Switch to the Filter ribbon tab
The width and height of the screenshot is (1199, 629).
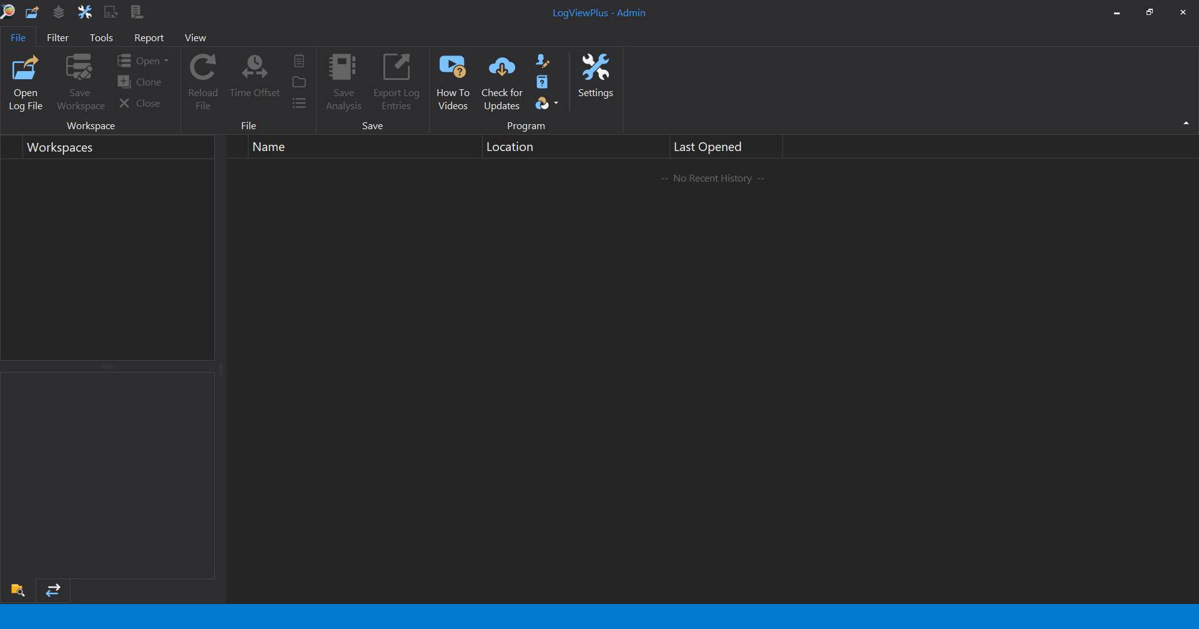[x=57, y=37]
